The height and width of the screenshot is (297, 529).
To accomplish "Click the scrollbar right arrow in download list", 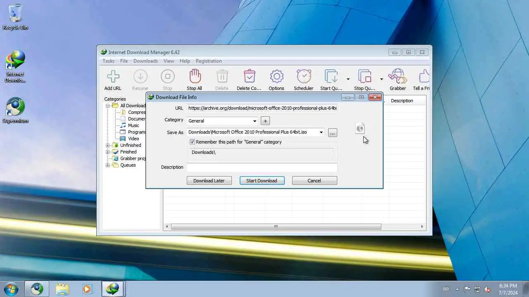I will click(x=422, y=226).
